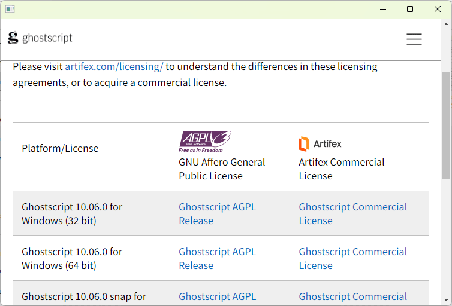The width and height of the screenshot is (452, 306).
Task: Click the Platform/License header cell
Action: click(60, 148)
